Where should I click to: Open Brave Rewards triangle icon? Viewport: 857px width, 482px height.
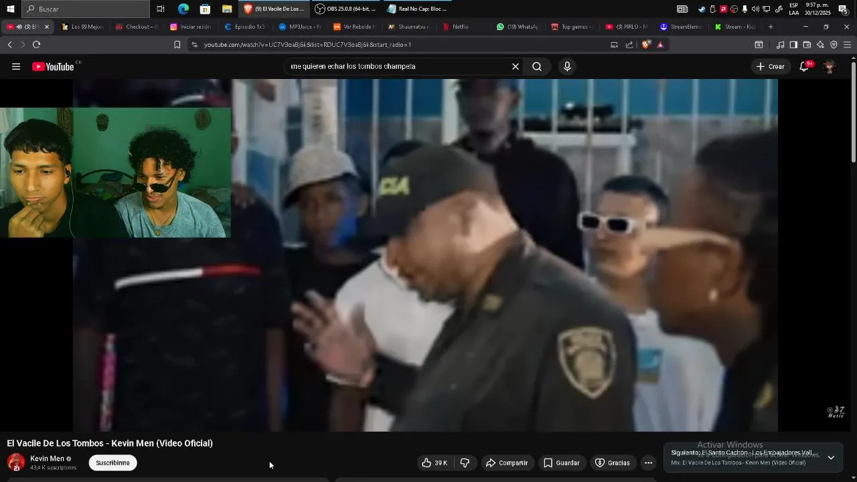660,45
